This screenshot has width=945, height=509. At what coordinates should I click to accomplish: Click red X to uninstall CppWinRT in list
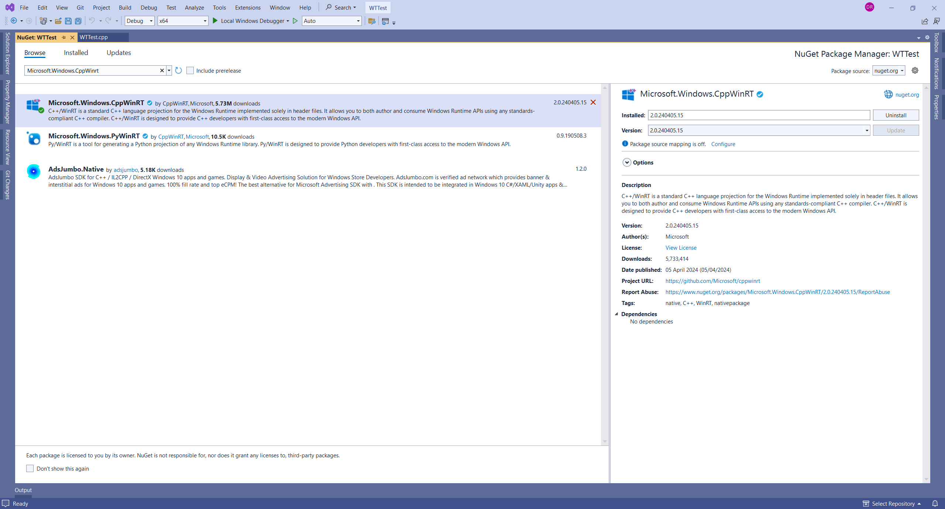(x=593, y=102)
